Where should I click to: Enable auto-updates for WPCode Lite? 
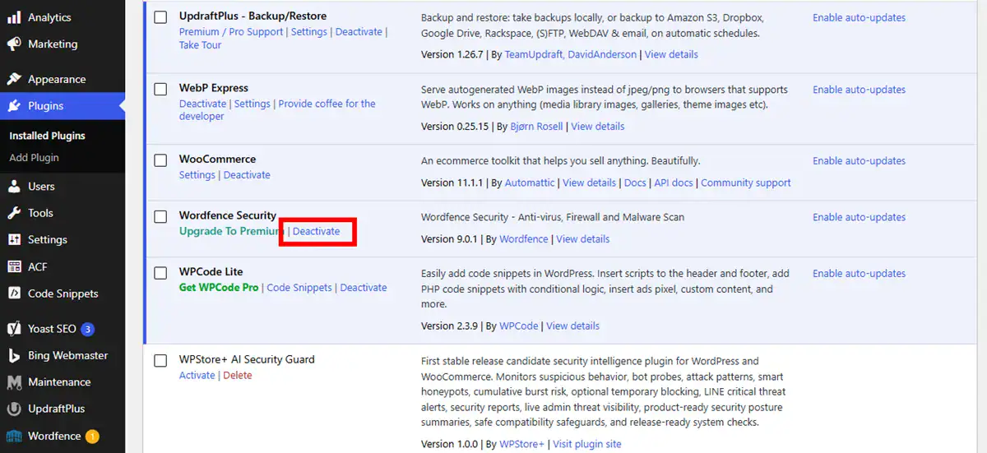pyautogui.click(x=859, y=274)
